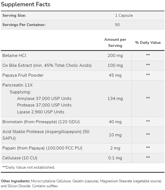165x190 pixels.
Task: Click the Lipase 2,960 USP Units line
Action: (x=41, y=112)
